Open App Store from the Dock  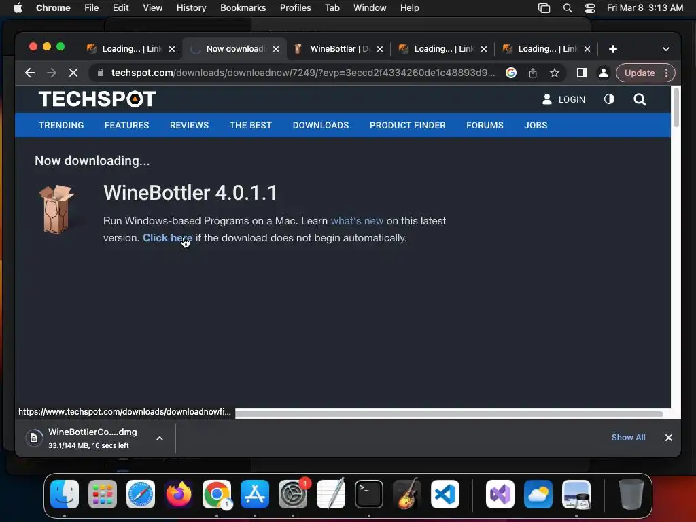(x=255, y=494)
